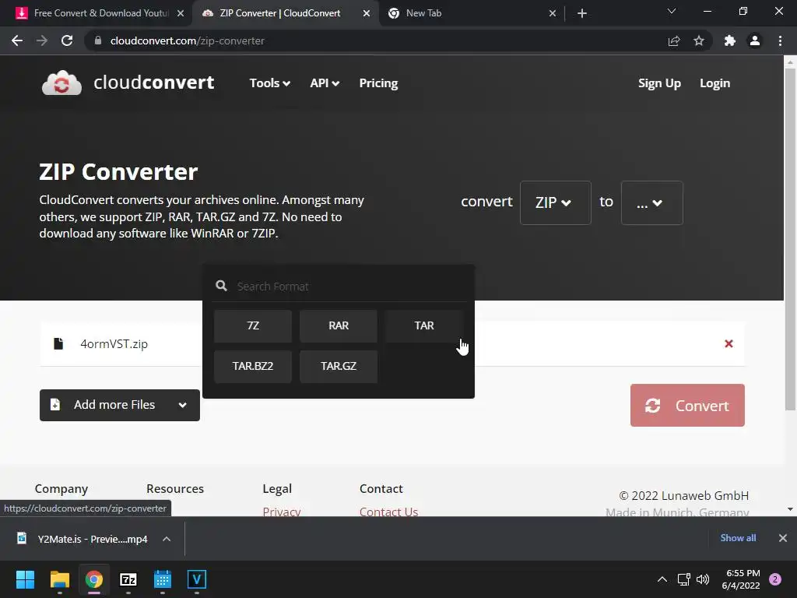Click the share page icon in address bar

pos(674,40)
